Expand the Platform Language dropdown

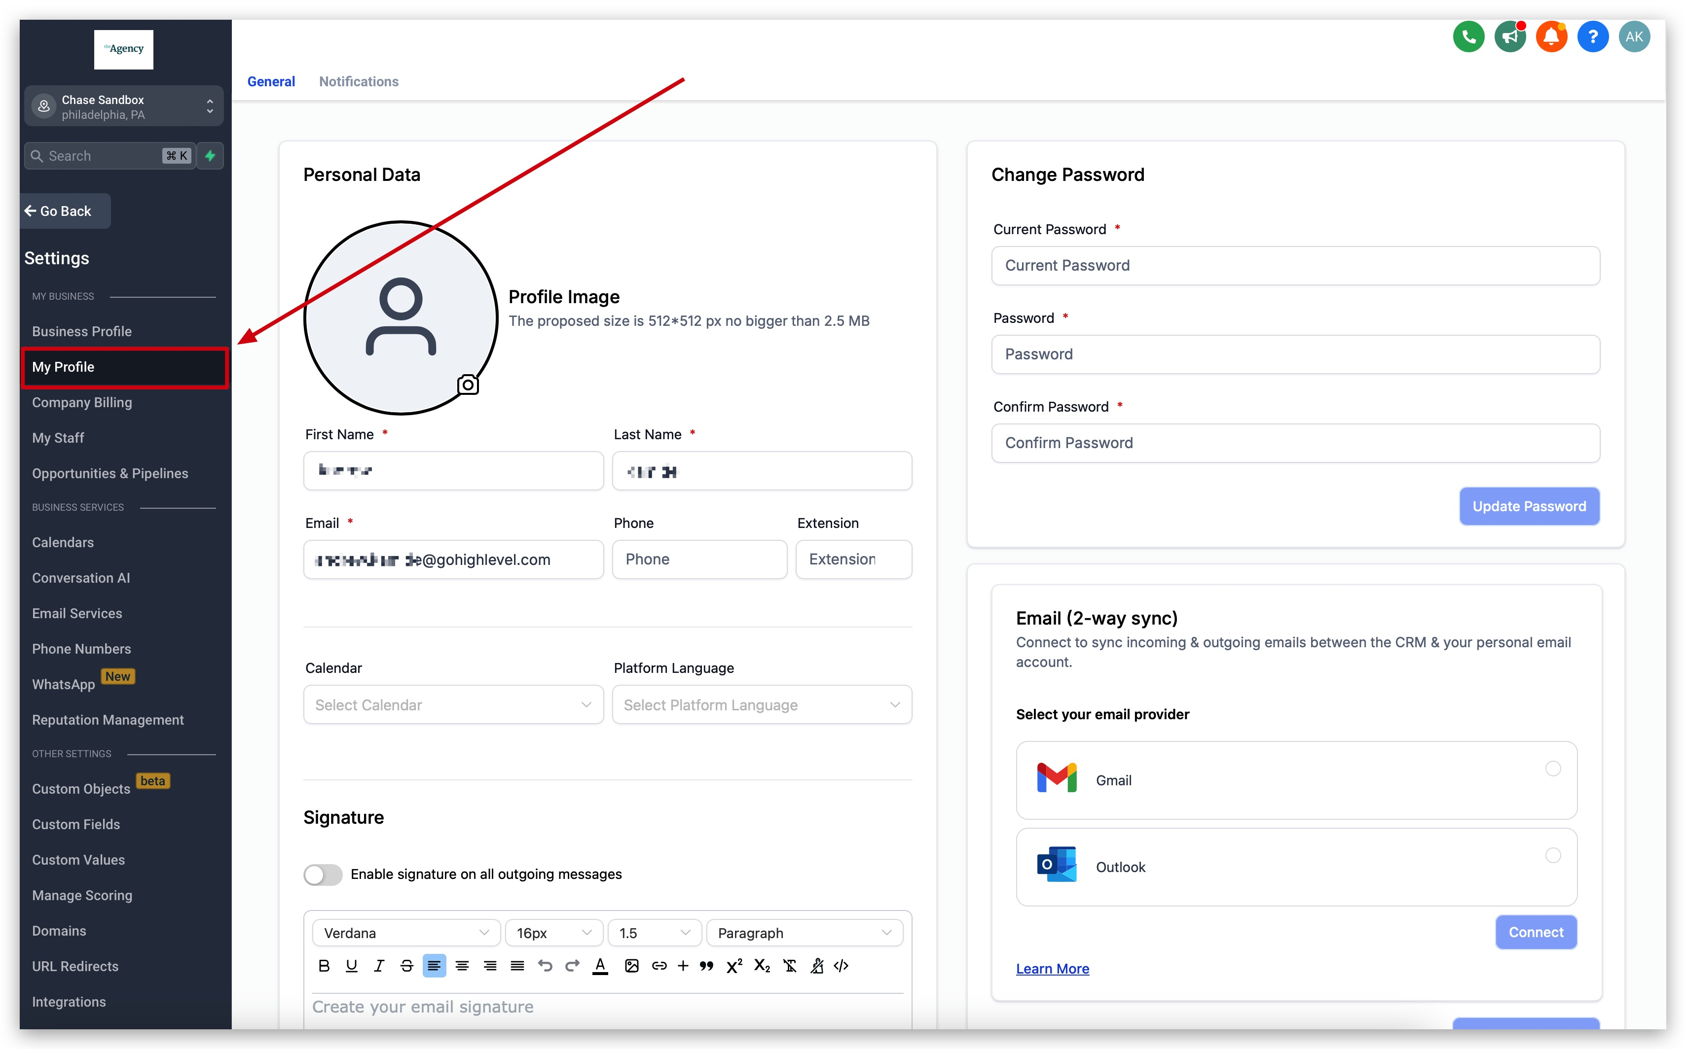click(x=762, y=705)
